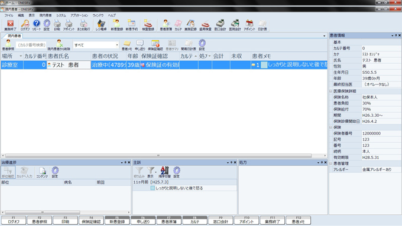The width and height of the screenshot is (402, 226).
Task: Open 場所 column header dropdown arrow
Action: point(21,56)
